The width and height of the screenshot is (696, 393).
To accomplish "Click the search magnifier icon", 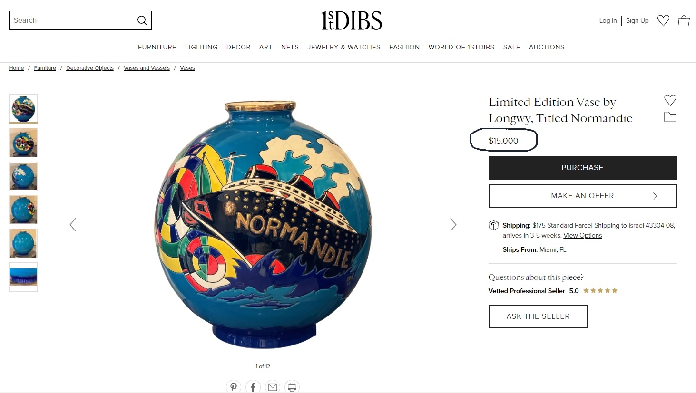I will tap(142, 20).
